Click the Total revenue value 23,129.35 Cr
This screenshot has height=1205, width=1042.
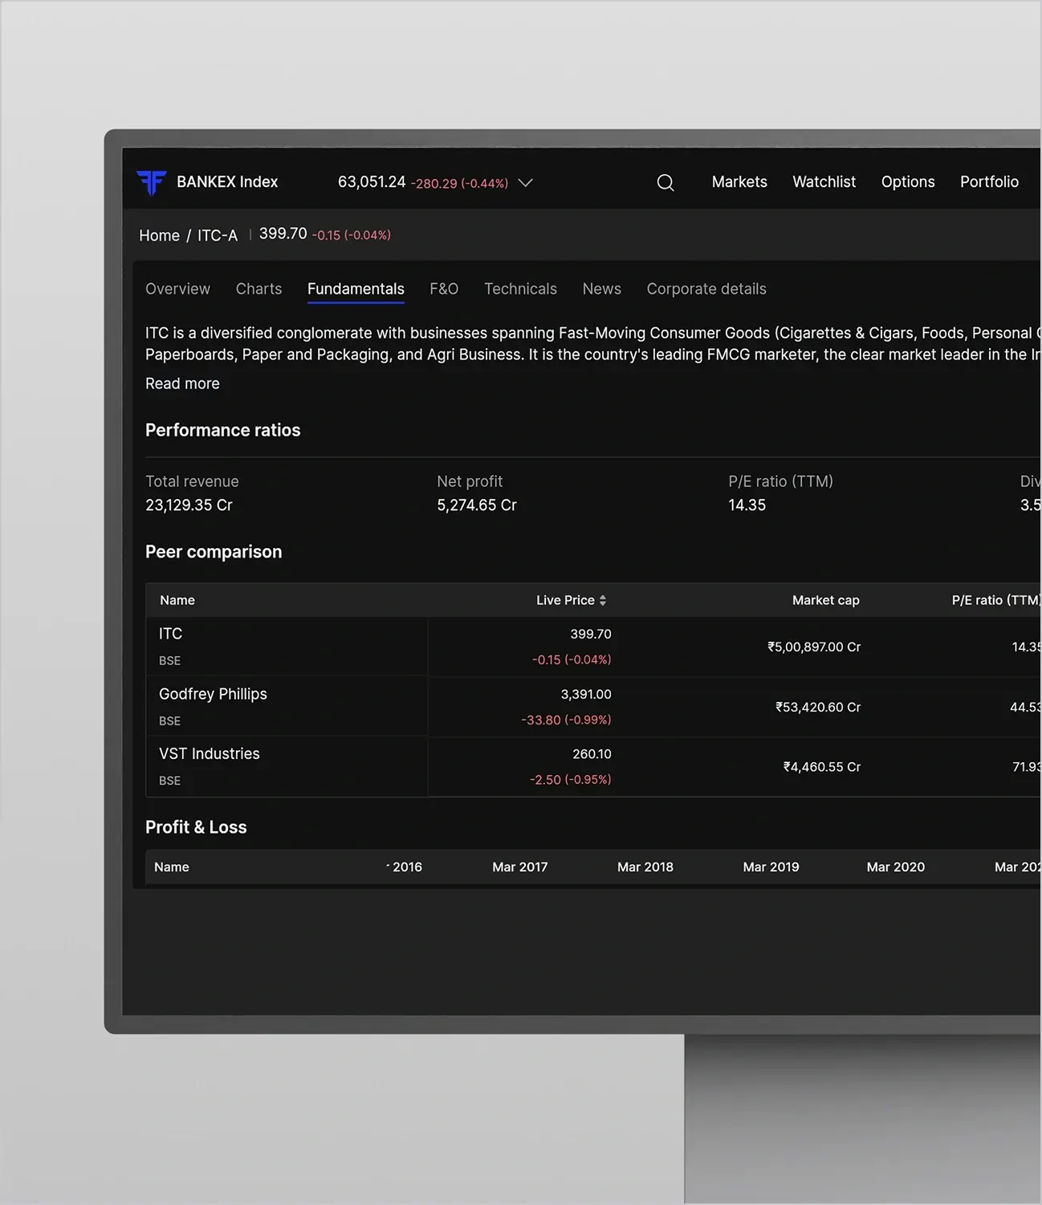coord(189,505)
